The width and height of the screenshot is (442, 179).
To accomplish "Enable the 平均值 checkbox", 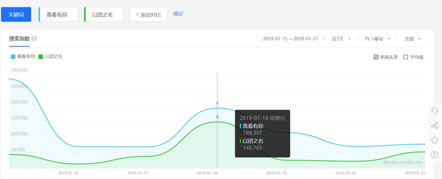I will click(406, 57).
